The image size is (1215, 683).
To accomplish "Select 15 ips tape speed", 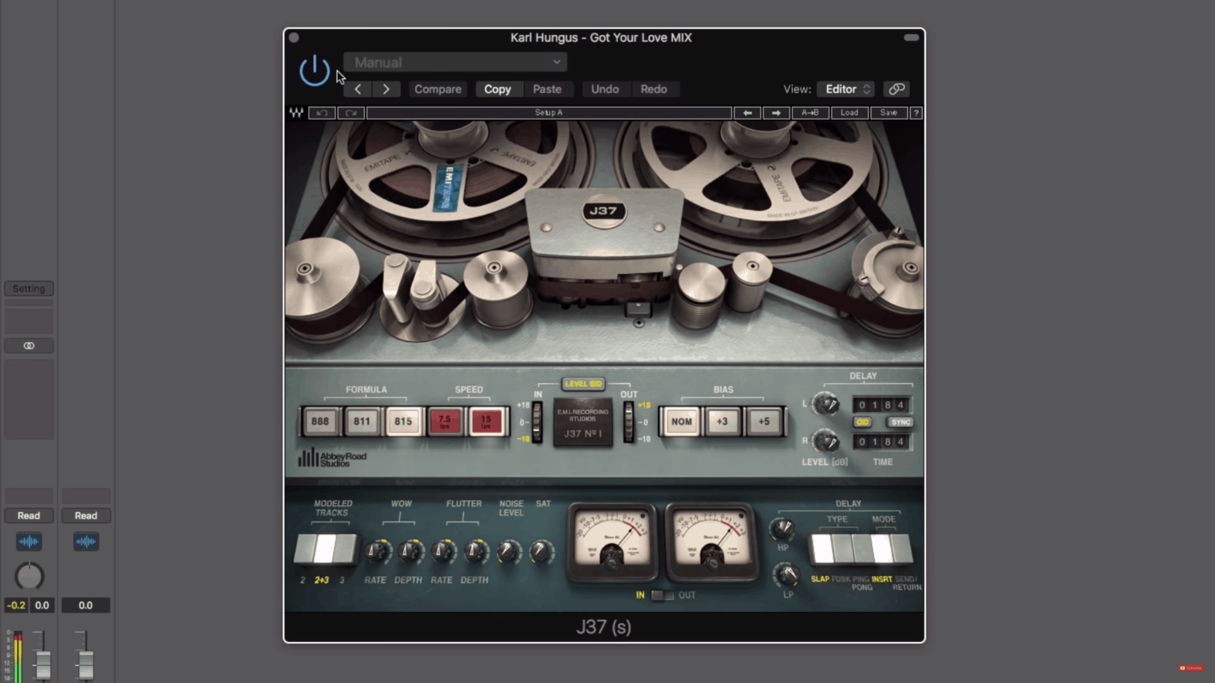I will coord(486,422).
